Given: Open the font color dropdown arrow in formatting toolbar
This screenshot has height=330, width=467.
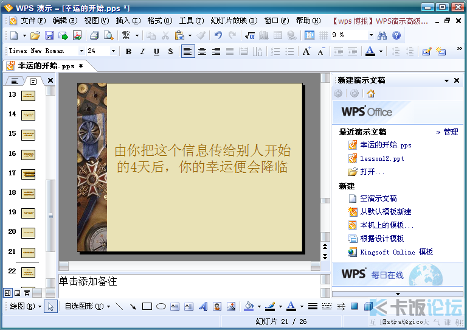Looking at the screenshot, I should point(381,51).
